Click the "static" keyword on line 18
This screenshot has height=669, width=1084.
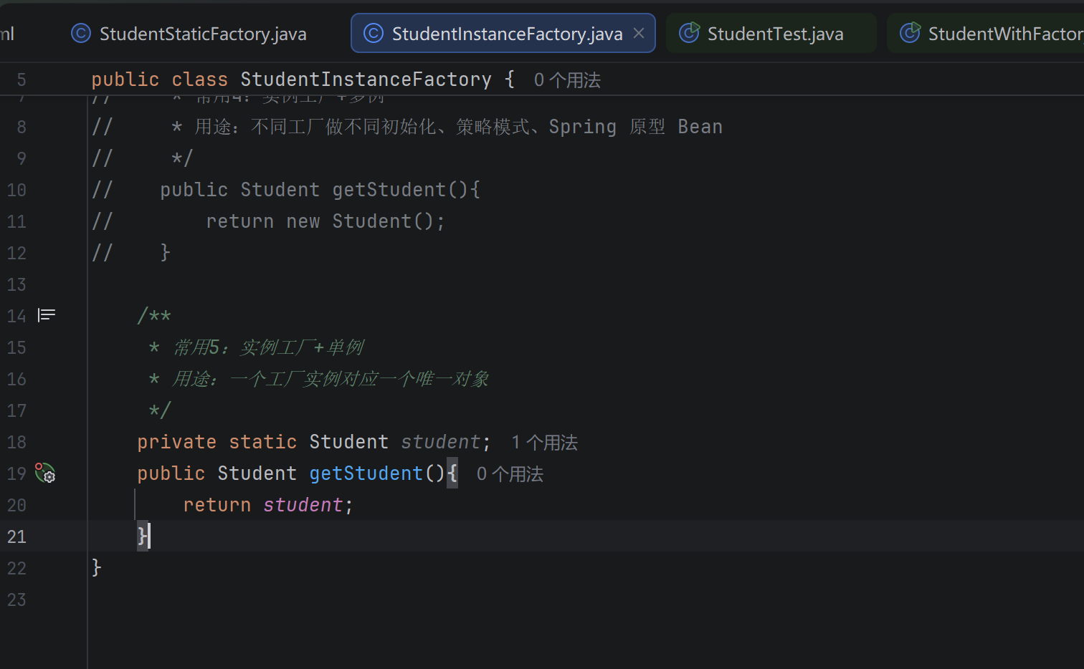pos(263,442)
